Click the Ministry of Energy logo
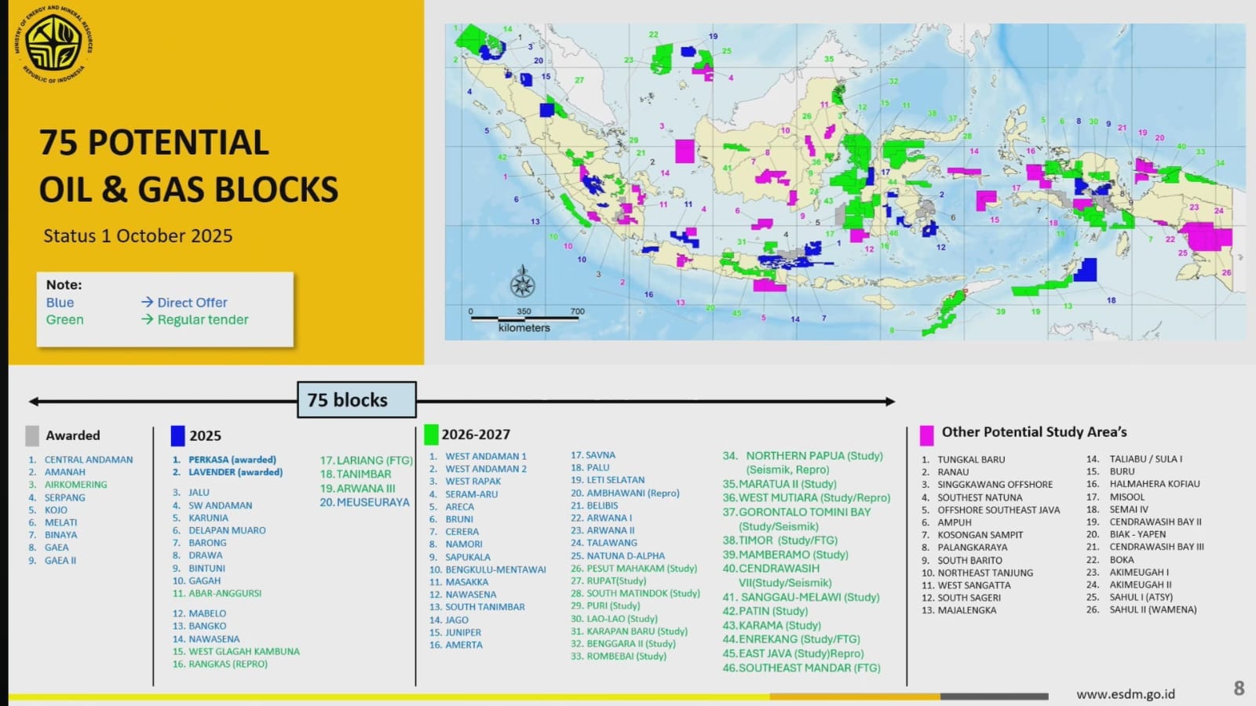Viewport: 1256px width, 706px height. [53, 44]
